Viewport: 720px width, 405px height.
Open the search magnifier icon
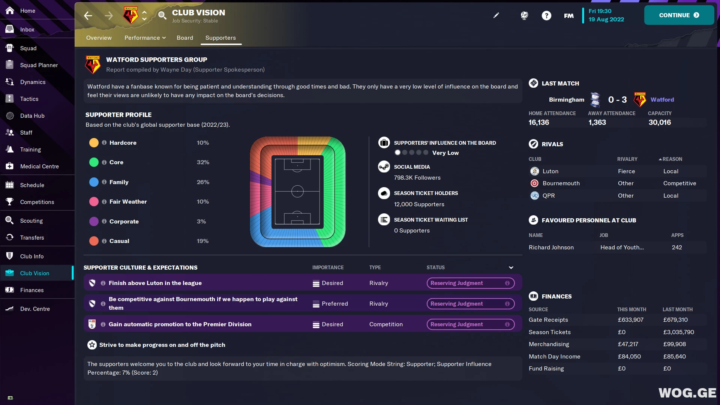[162, 15]
